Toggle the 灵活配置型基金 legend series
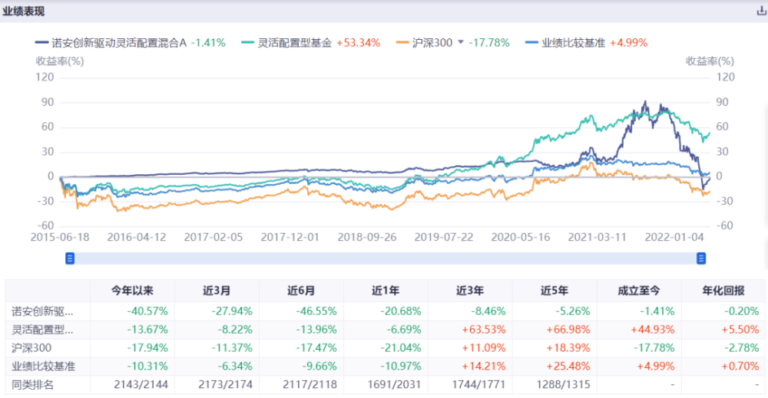Image resolution: width=768 pixels, height=398 pixels. tap(286, 43)
